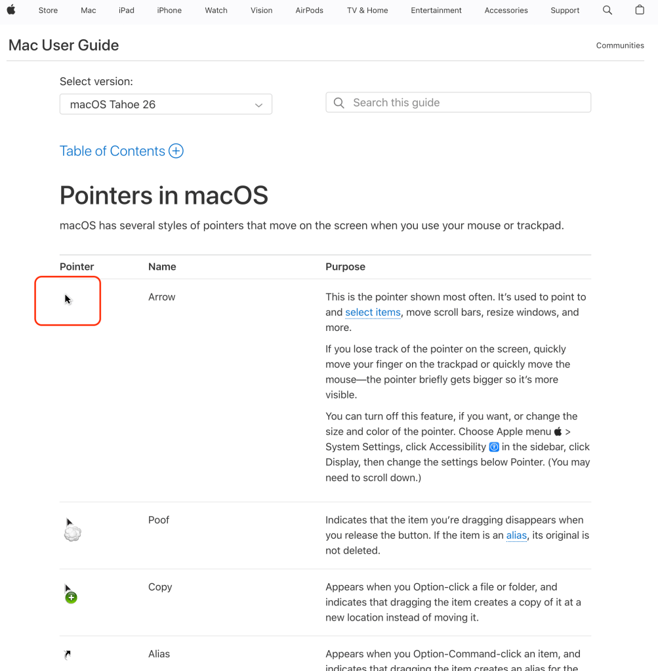
Task: Open the shopping bag icon
Action: click(x=640, y=10)
